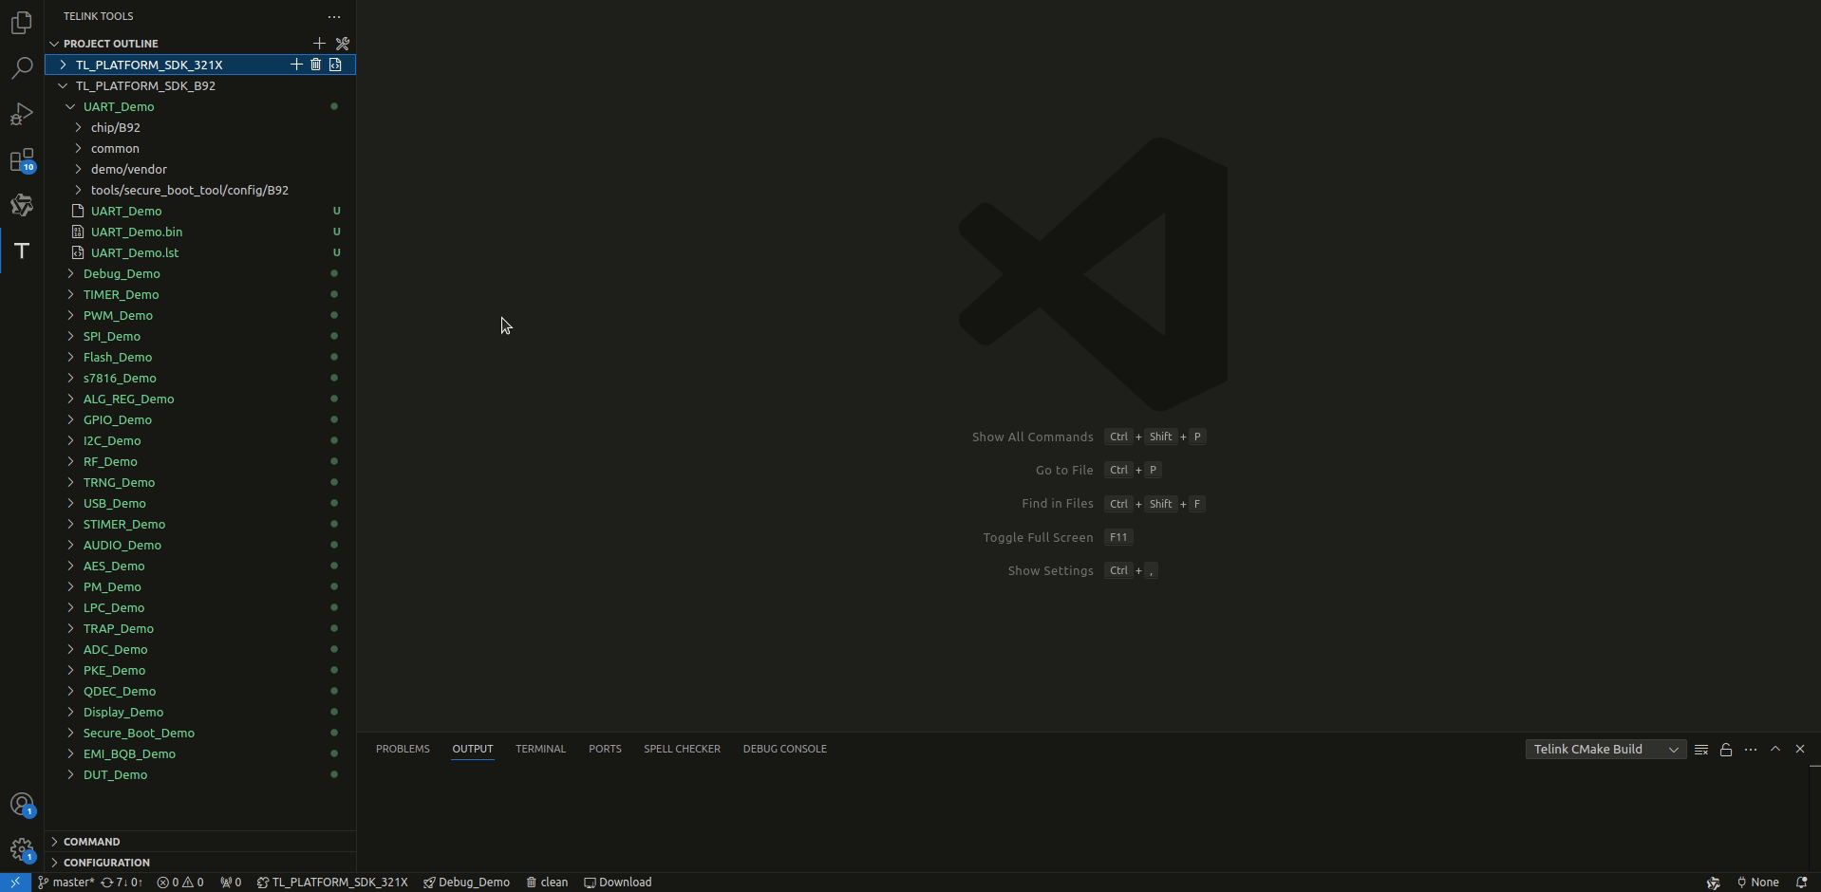Click the remote window icon in the status bar
Image resolution: width=1821 pixels, height=892 pixels.
click(15, 883)
